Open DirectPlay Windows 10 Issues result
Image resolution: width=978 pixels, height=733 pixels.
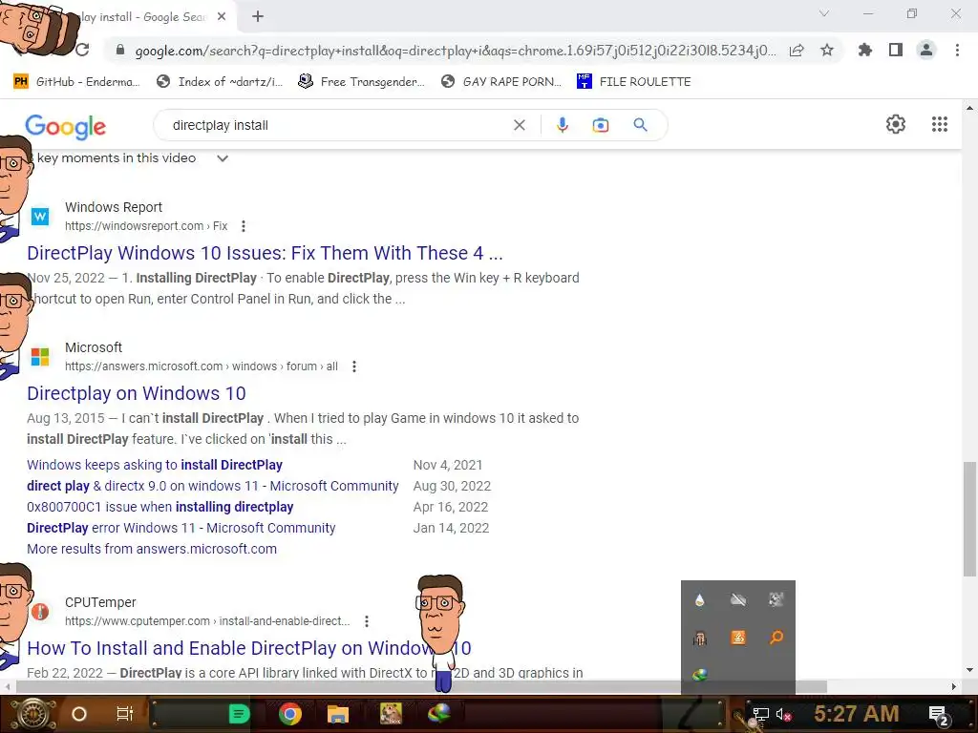[265, 253]
